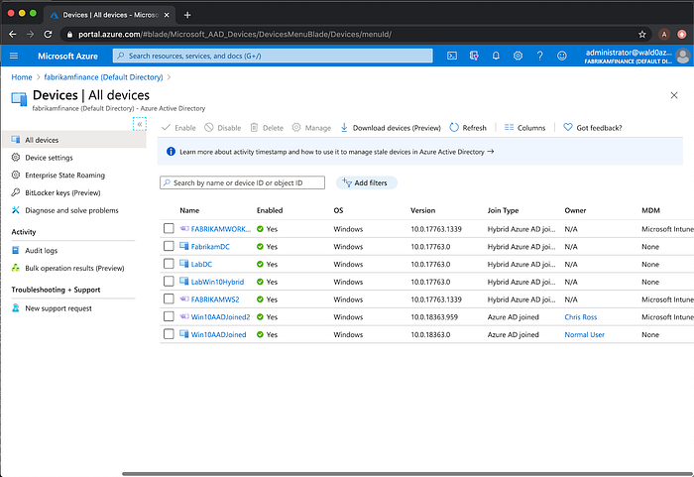This screenshot has width=694, height=477.
Task: Open owner Normal User link
Action: (584, 335)
